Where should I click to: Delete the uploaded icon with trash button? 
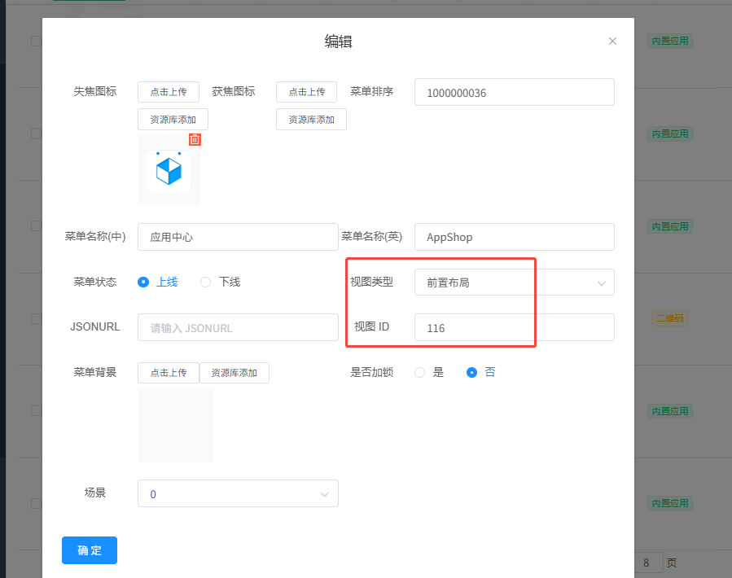click(x=195, y=139)
